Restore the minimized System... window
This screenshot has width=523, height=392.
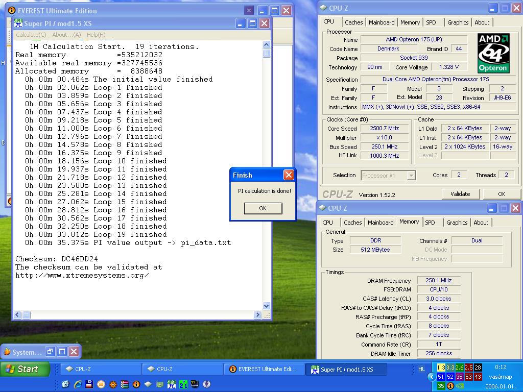coord(50,351)
